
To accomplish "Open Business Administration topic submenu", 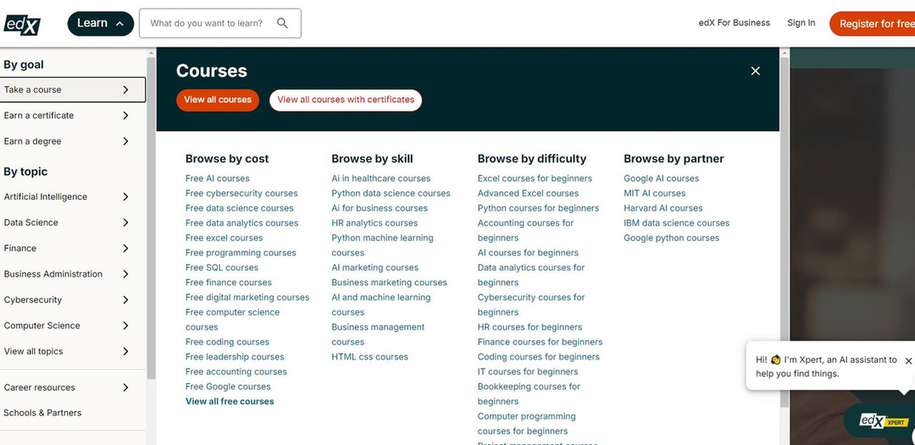I will (72, 274).
